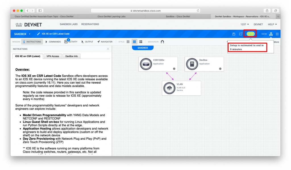Select the large tiles style

141,42
